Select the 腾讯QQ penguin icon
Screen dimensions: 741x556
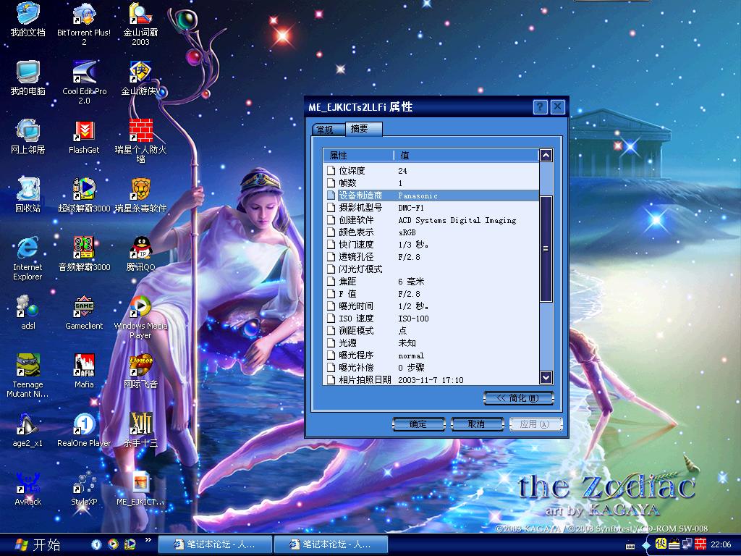[x=140, y=249]
